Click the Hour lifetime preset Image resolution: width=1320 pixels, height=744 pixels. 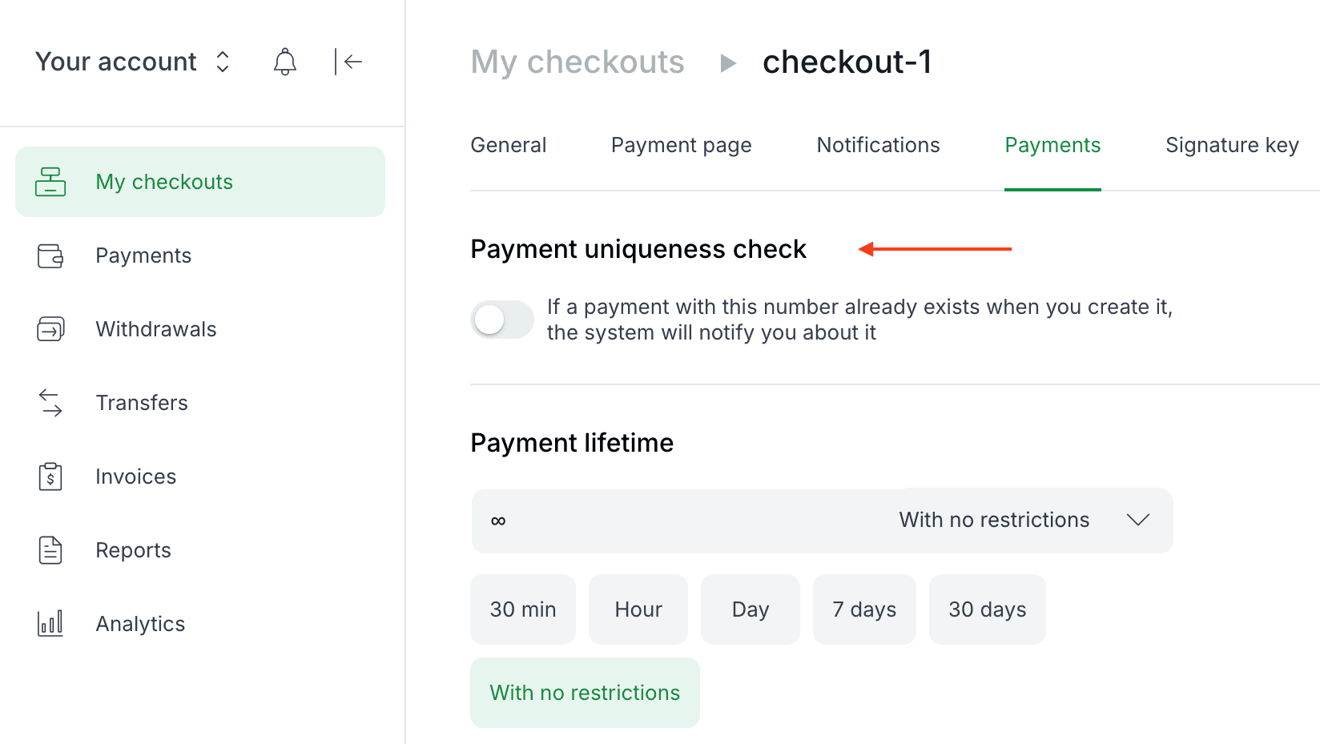[638, 609]
